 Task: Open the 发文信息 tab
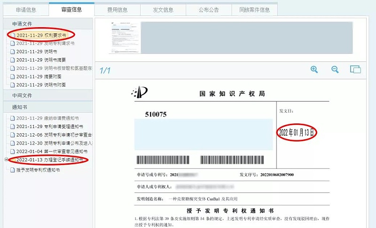(x=163, y=10)
